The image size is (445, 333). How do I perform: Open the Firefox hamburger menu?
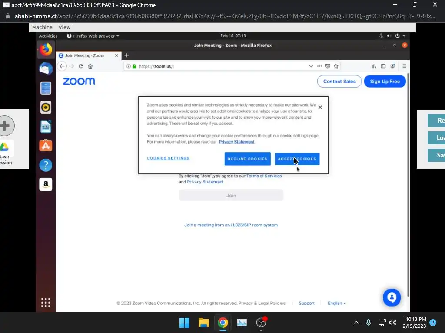405,66
